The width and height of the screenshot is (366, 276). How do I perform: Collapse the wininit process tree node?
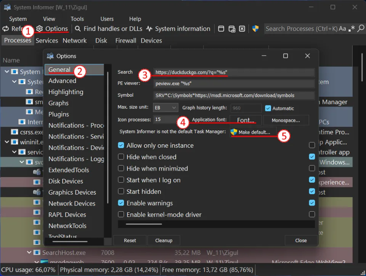[7, 142]
